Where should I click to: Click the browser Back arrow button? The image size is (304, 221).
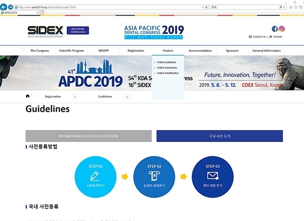pos(4,7)
